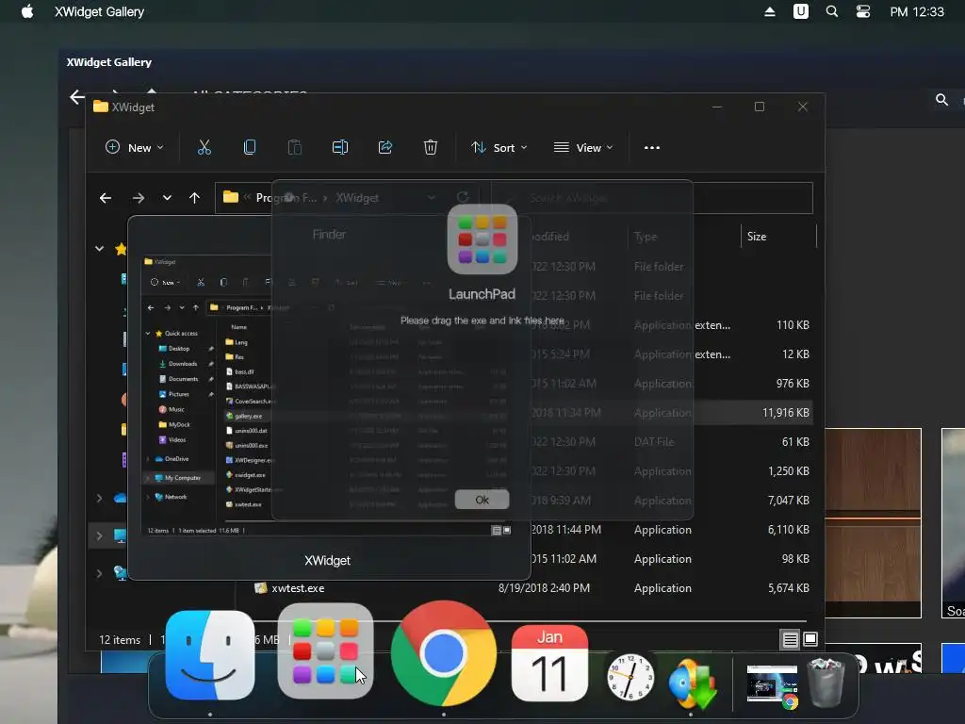Click refresh icon in address bar
Screen dimensions: 965x724
tap(463, 198)
